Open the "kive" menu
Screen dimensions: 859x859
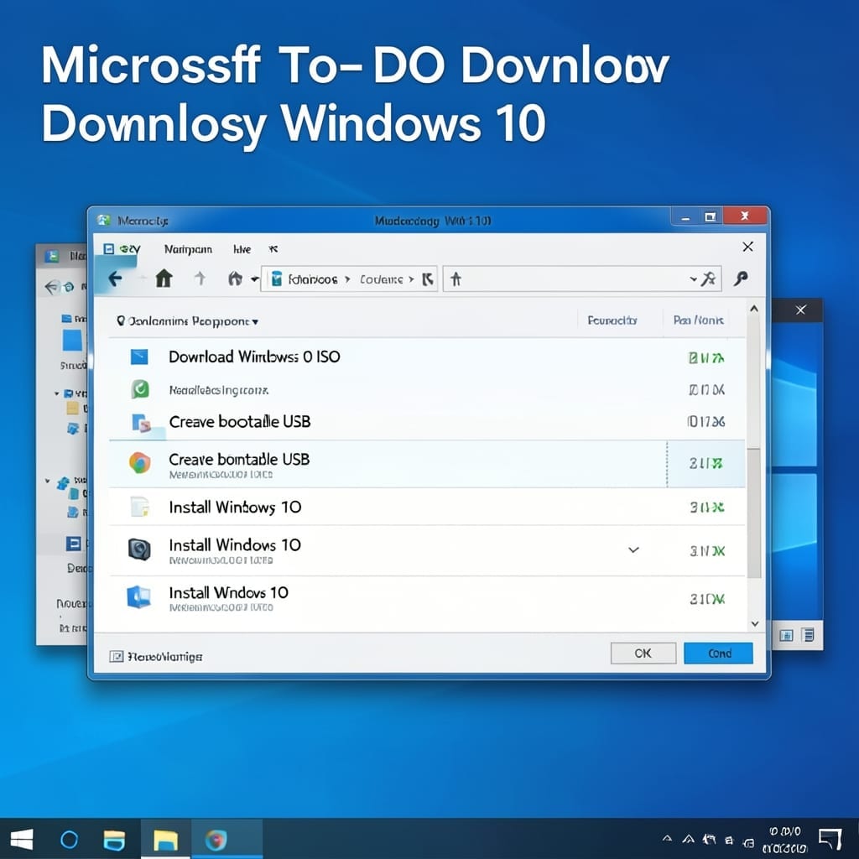(x=242, y=249)
